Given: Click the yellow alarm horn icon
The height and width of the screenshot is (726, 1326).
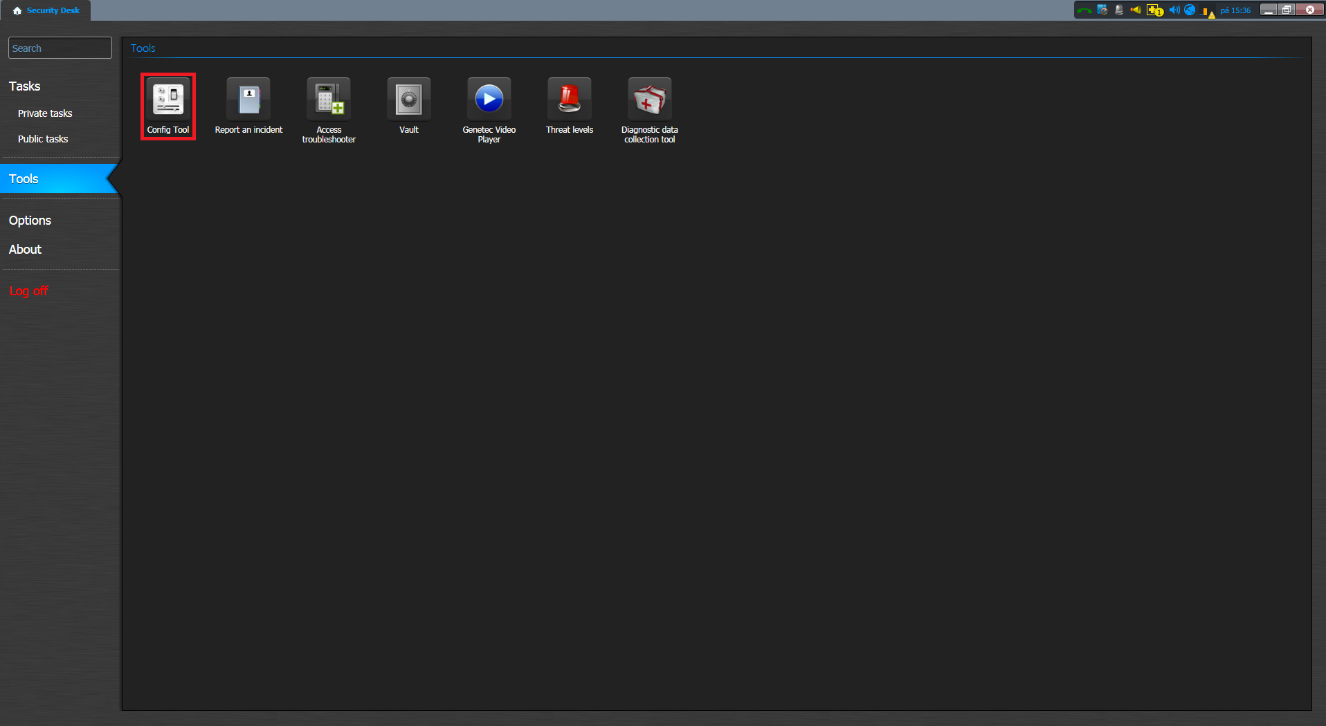Looking at the screenshot, I should point(1136,10).
